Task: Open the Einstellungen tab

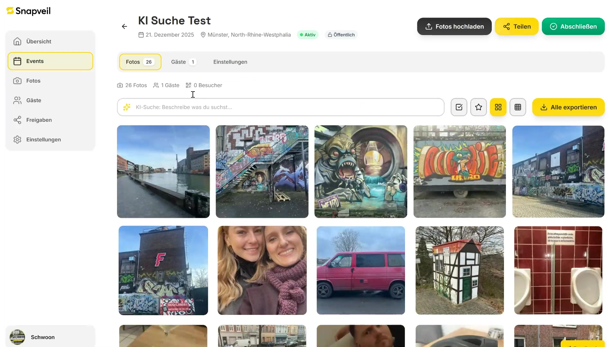Action: coord(230,62)
